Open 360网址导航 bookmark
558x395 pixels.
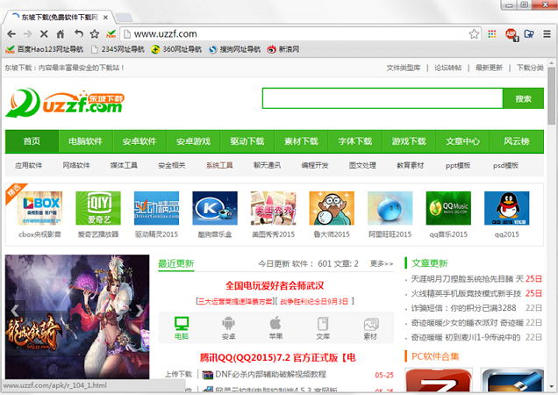pos(176,49)
